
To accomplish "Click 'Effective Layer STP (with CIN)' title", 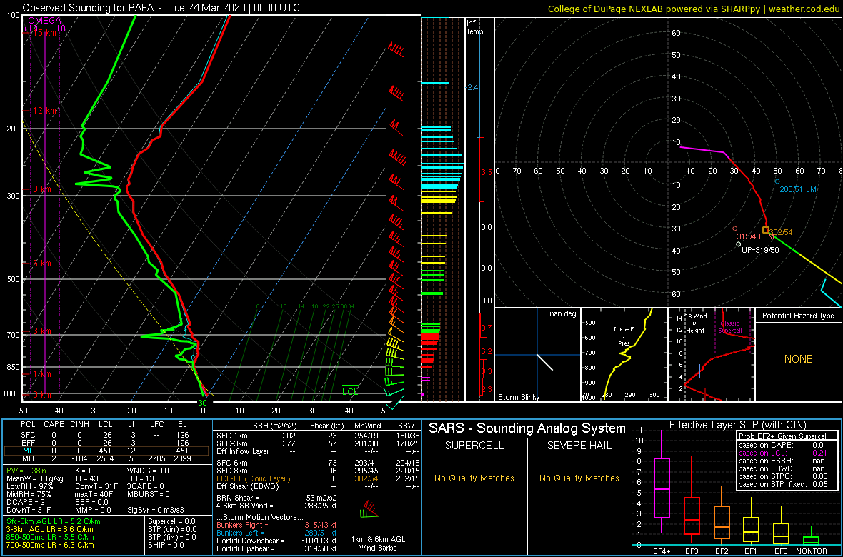I will (x=737, y=426).
